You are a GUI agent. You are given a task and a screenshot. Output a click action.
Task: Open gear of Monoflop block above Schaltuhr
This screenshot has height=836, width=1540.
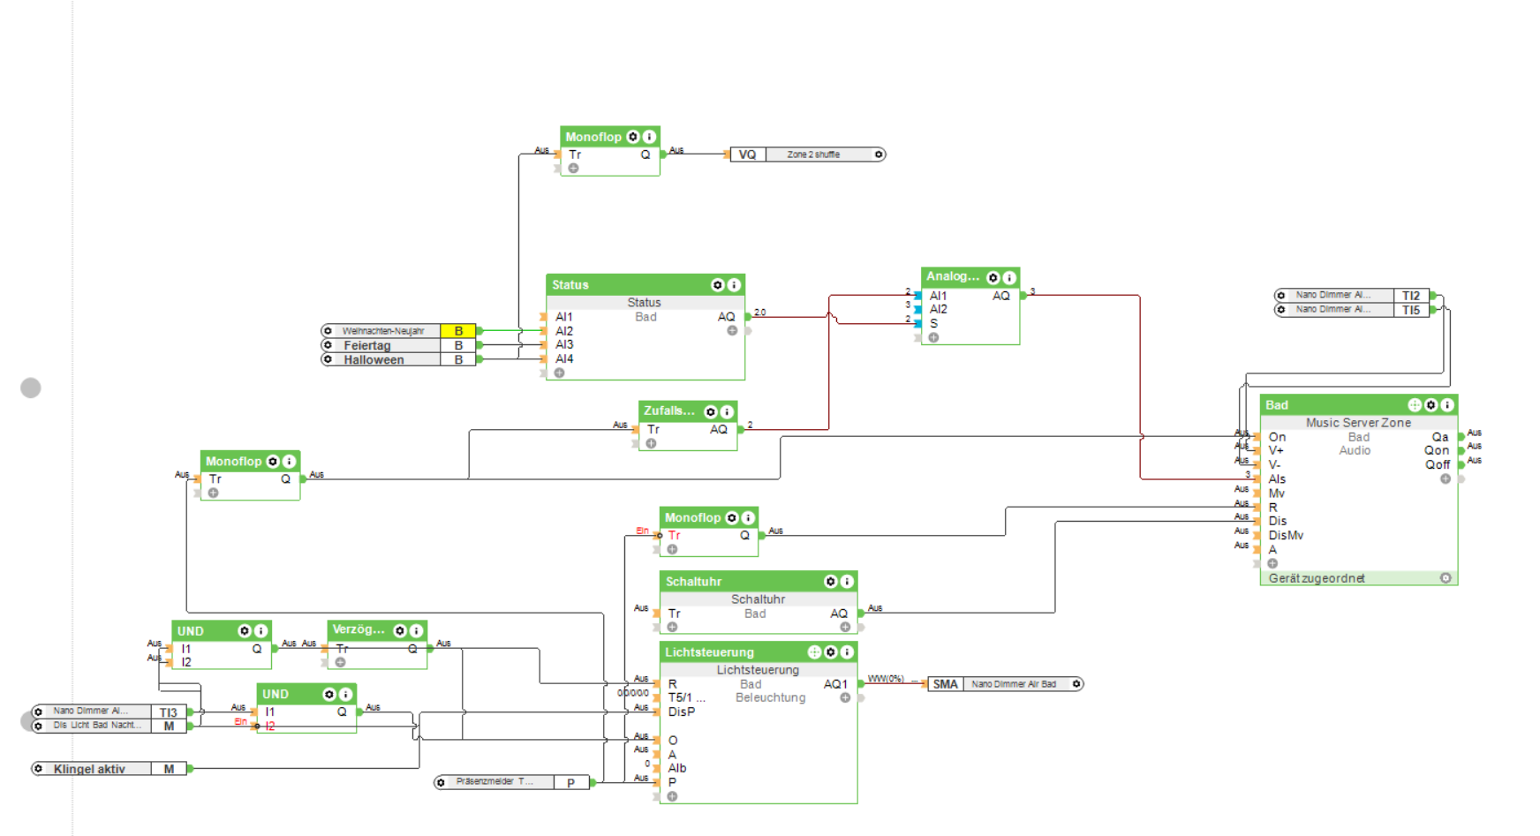coord(731,518)
